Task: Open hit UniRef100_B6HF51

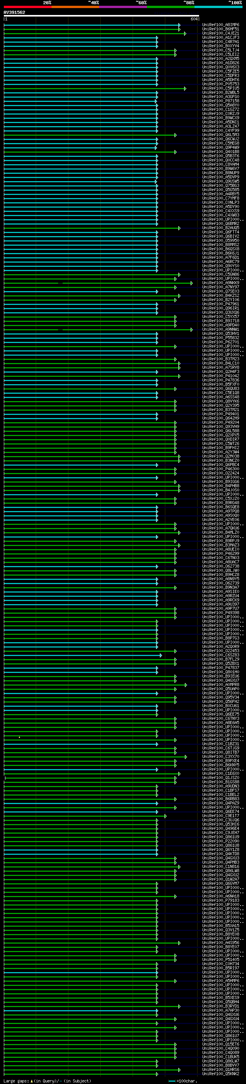Action: pos(221,29)
